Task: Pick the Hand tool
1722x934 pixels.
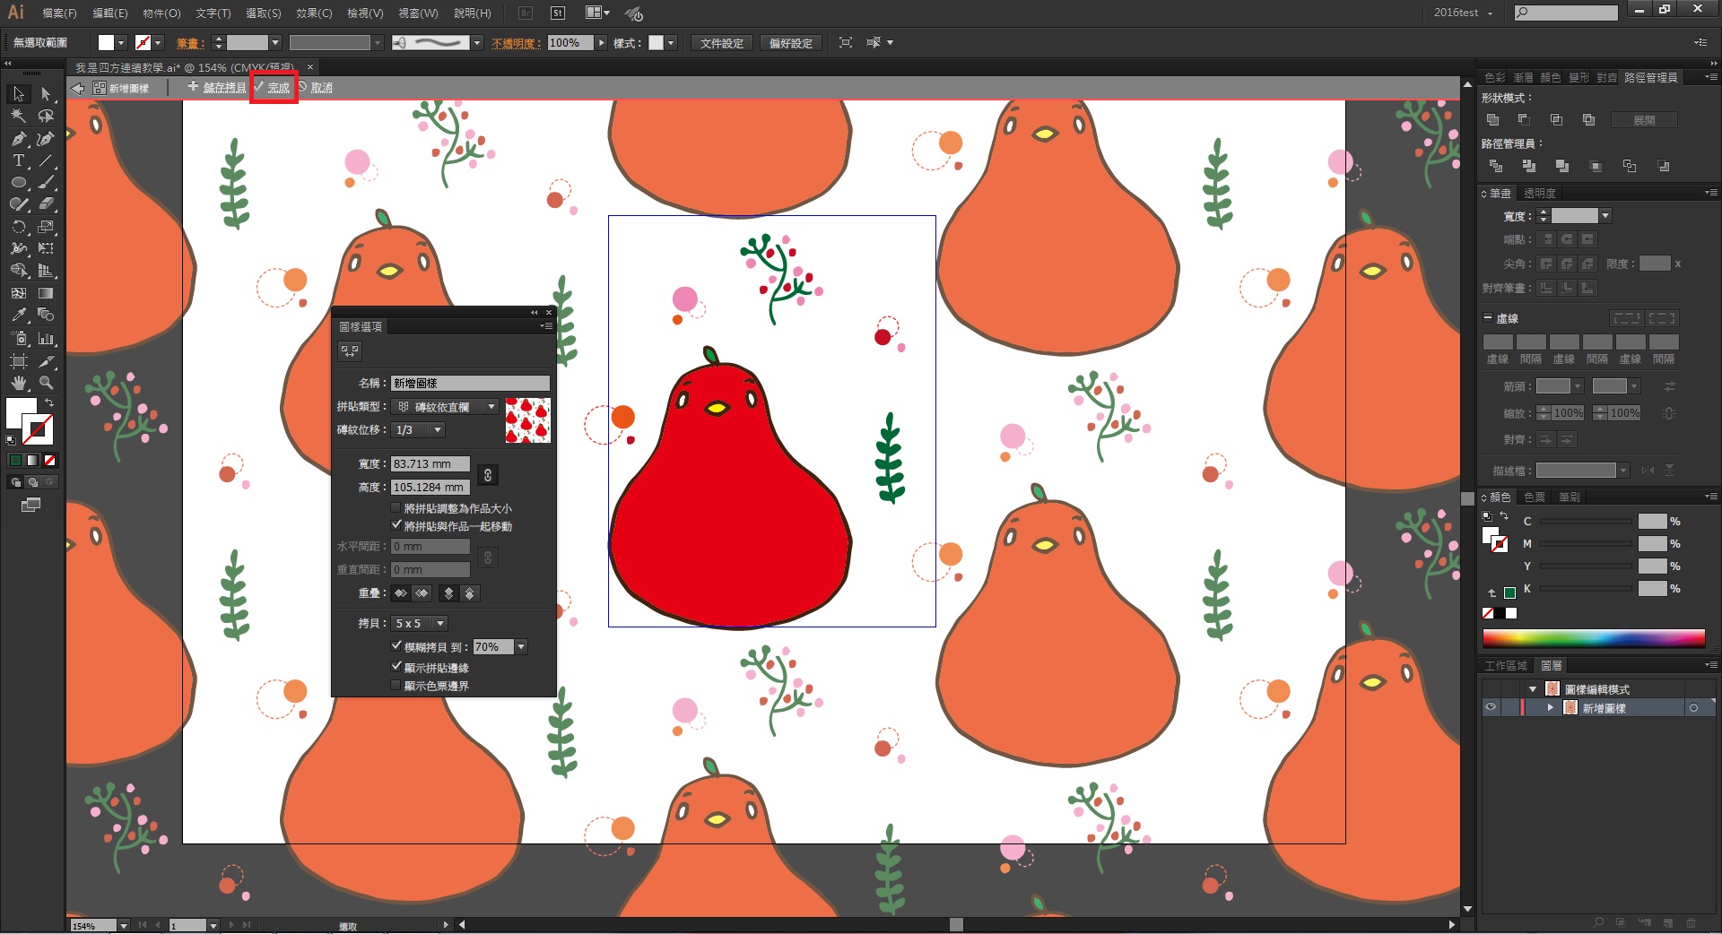Action: click(18, 383)
